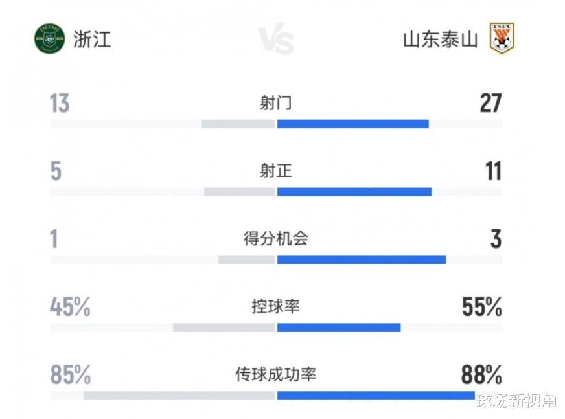
Task: Click Shandong's shots value 27
Action: click(490, 104)
